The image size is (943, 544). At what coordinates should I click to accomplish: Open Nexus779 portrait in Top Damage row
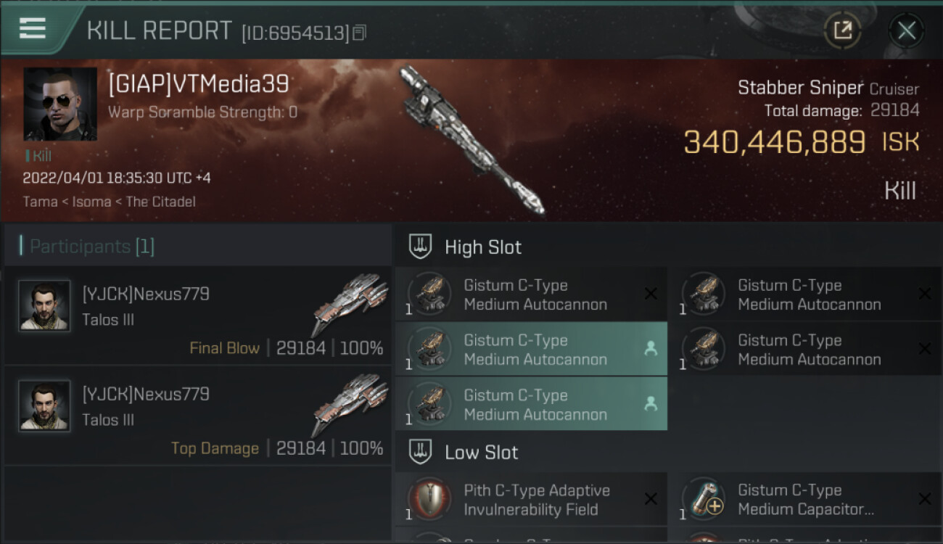pyautogui.click(x=44, y=406)
